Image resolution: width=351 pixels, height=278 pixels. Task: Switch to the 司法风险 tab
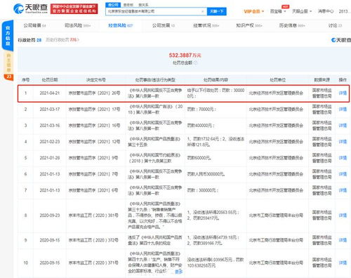pyautogui.click(x=77, y=25)
